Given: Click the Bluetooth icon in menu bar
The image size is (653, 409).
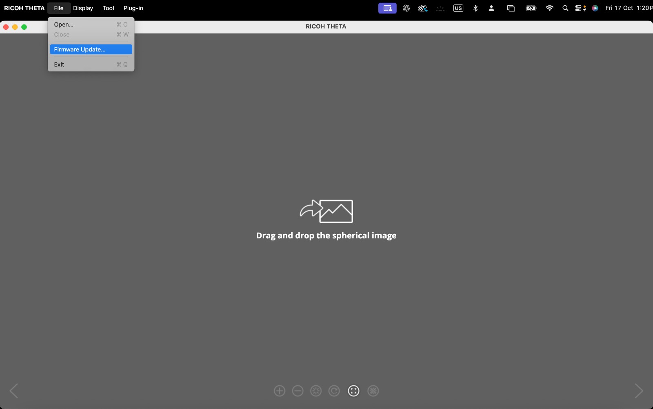Looking at the screenshot, I should [475, 8].
